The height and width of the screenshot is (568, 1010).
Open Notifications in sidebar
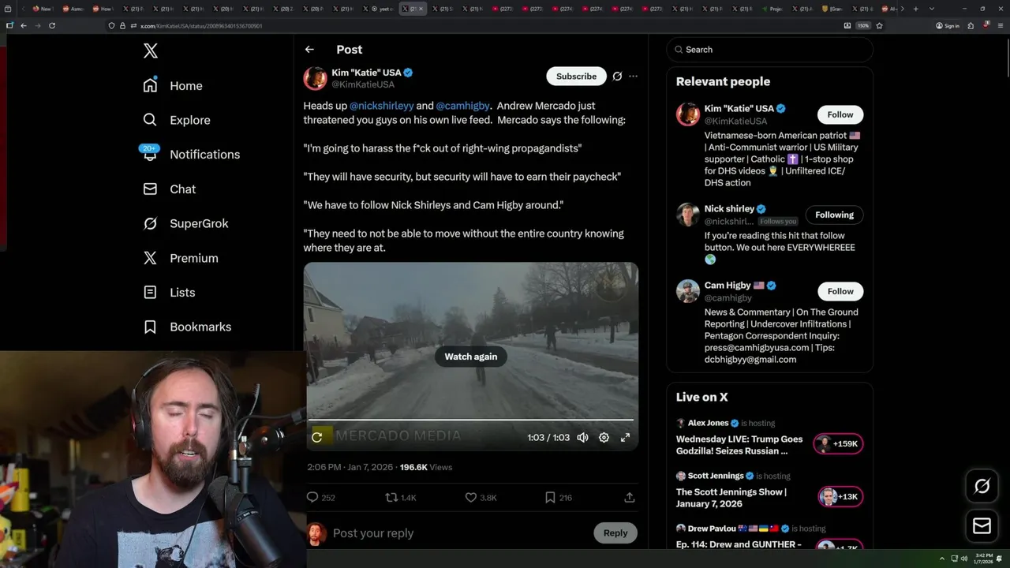190,155
